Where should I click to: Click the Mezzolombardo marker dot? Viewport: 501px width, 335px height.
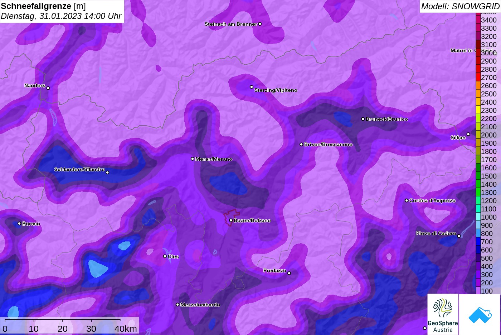click(x=177, y=305)
